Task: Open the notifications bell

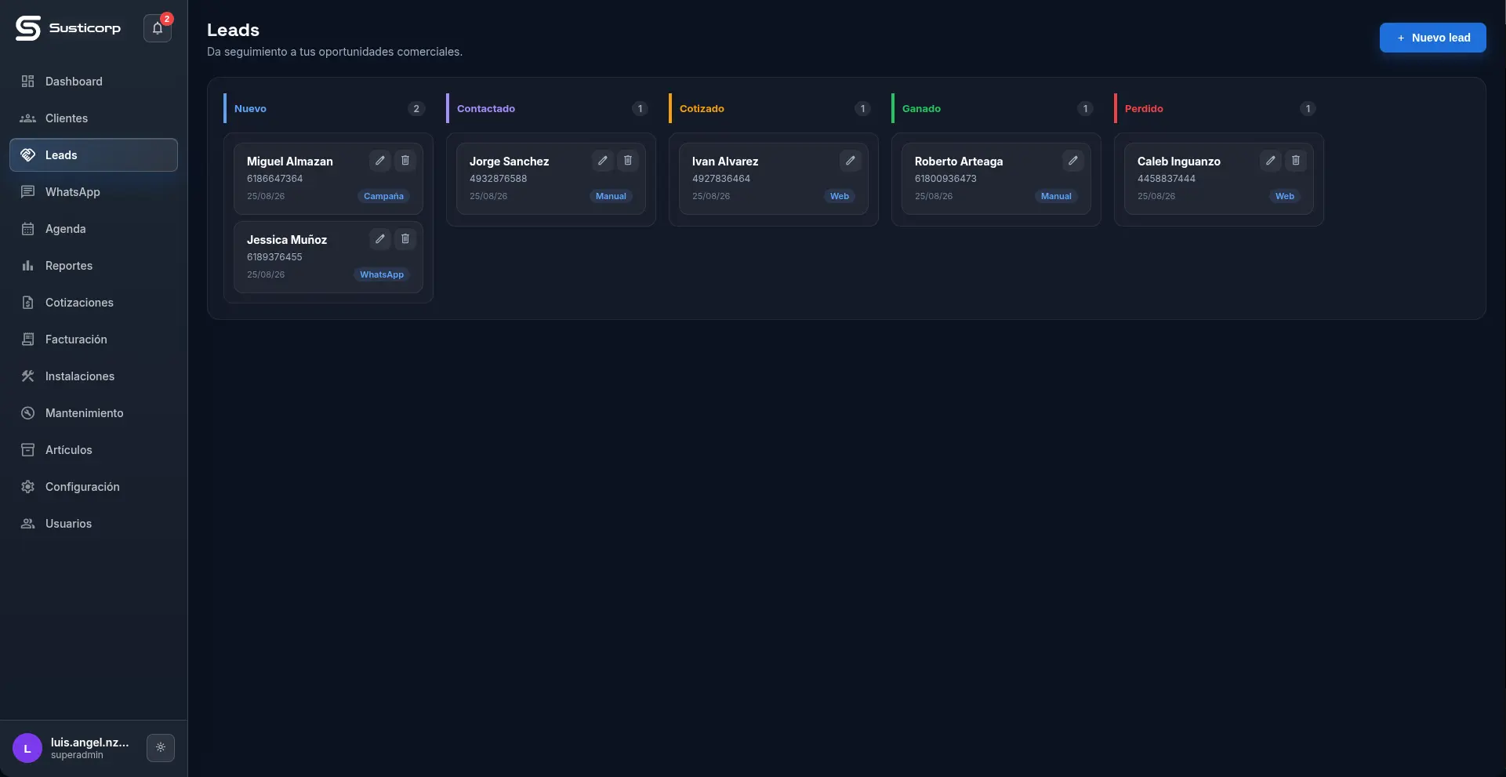Action: 158,28
